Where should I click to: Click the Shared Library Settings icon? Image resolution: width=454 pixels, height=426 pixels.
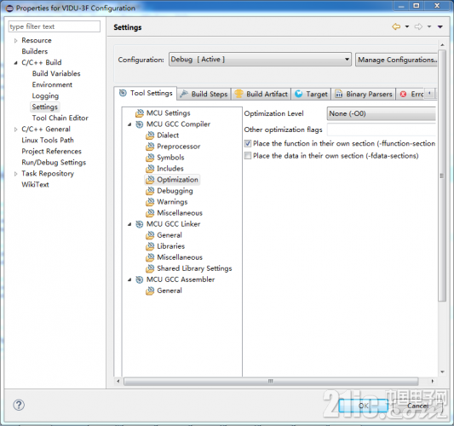(x=150, y=268)
